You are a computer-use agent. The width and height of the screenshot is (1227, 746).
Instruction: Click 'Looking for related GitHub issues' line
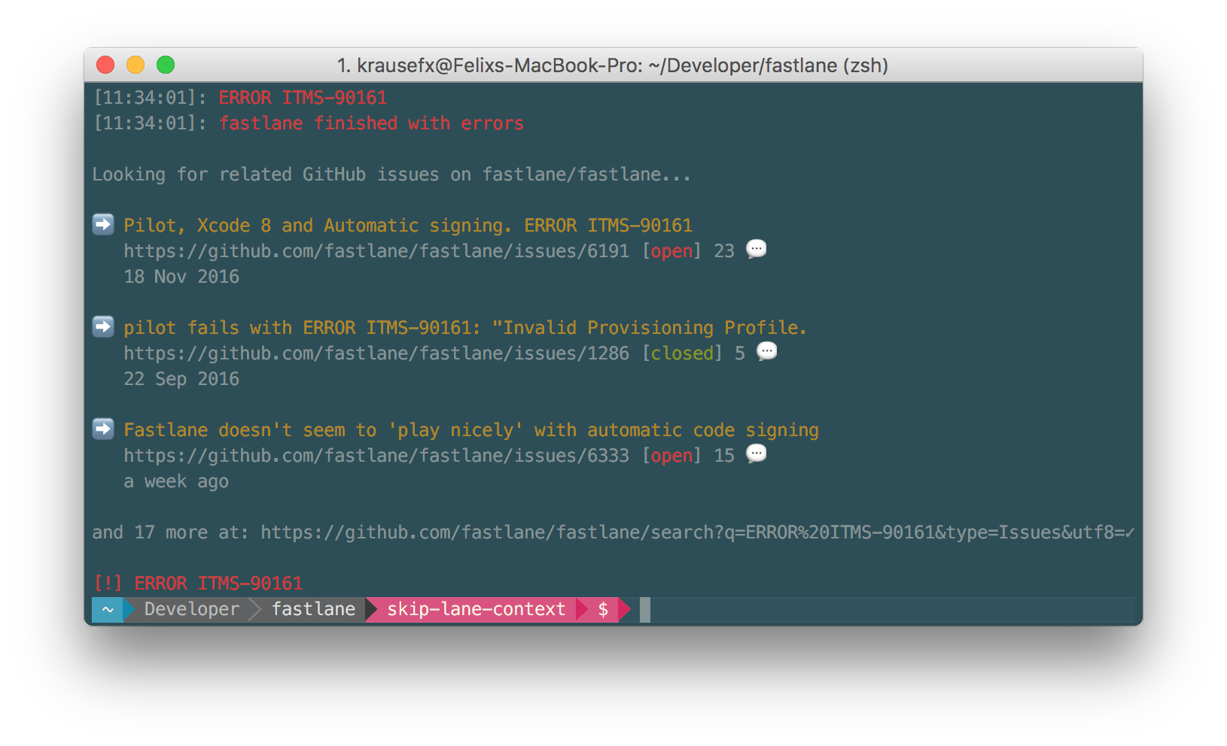pos(391,174)
